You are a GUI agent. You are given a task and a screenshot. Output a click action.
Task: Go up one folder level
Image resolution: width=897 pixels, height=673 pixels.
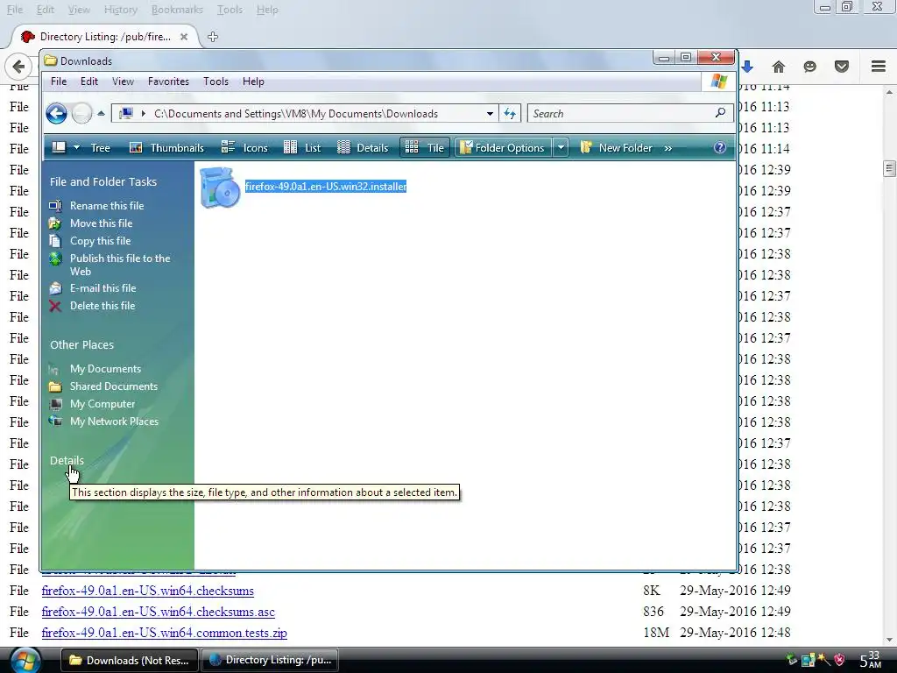102,113
